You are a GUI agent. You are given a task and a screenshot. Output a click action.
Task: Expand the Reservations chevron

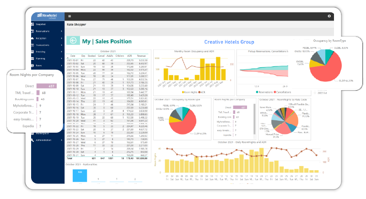62,31
